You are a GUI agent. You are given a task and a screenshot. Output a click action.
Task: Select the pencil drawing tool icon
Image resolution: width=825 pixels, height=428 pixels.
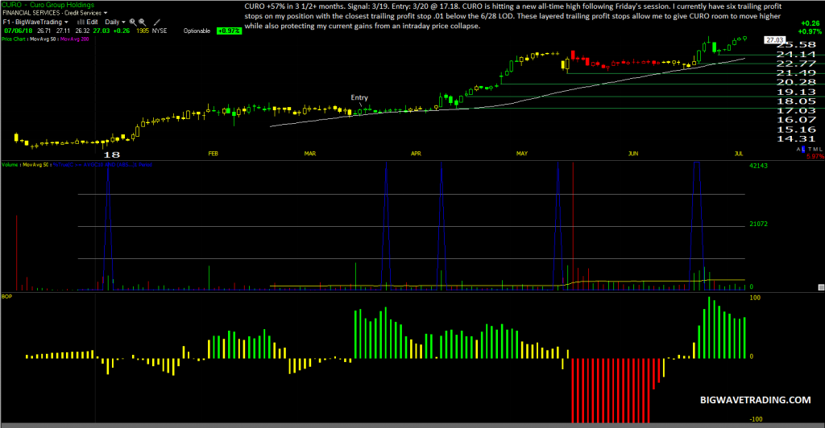pos(157,22)
